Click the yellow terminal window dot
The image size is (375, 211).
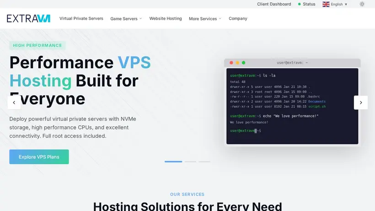point(237,63)
